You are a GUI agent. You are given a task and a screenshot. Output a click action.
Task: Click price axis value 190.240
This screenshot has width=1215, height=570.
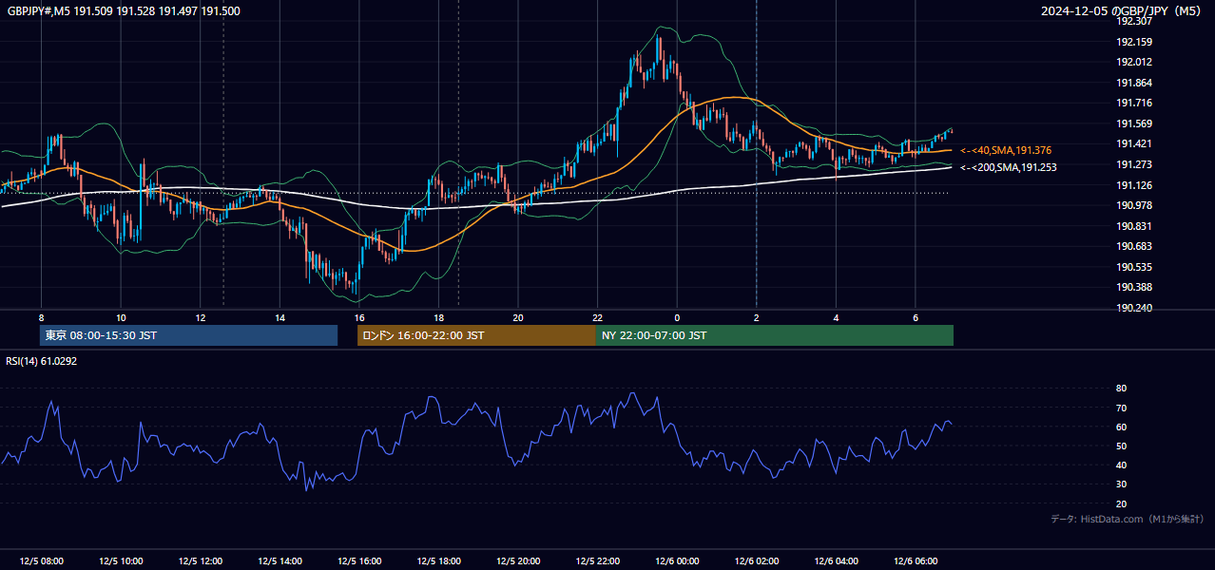coord(1134,308)
